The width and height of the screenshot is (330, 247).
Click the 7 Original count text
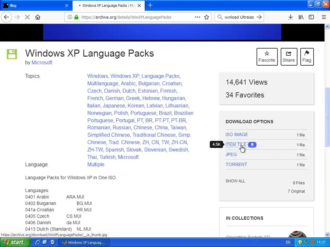[296, 191]
